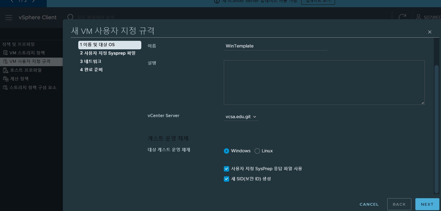441x211 pixels.
Task: Click the 호스트 프로파일 icon in sidebar
Action: tap(6, 70)
